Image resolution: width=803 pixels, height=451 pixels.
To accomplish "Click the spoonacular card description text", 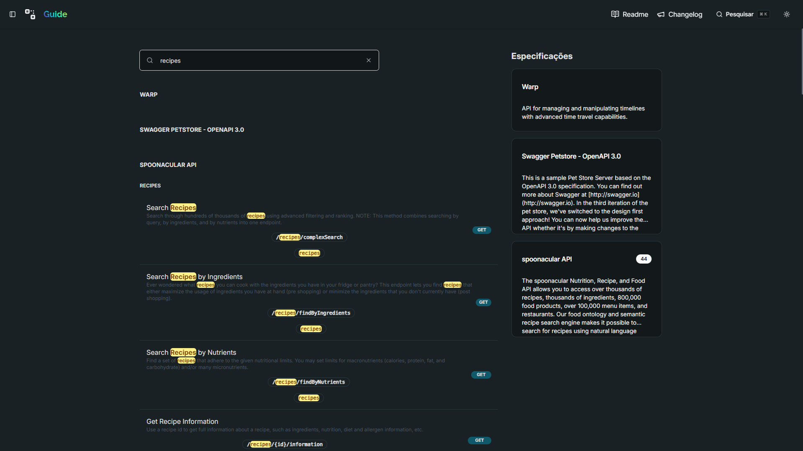I will [585, 306].
